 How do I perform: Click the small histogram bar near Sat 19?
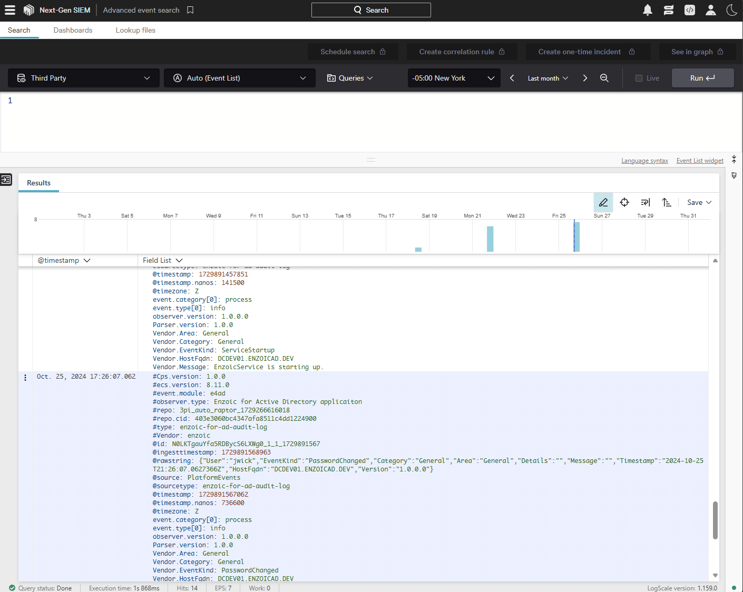(x=418, y=250)
